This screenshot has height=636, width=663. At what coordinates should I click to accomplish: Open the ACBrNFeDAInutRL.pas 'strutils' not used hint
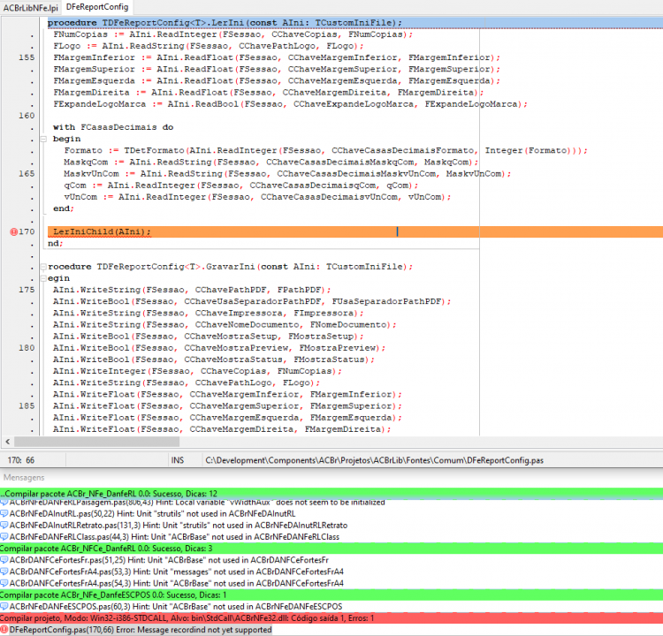tap(152, 514)
